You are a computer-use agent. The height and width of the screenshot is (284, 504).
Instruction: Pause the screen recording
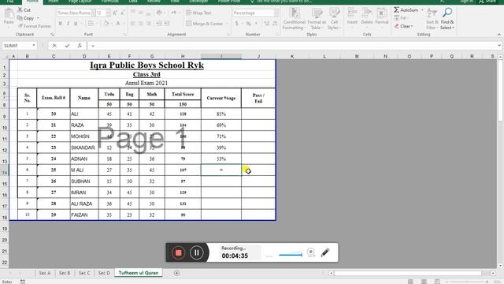(196, 252)
